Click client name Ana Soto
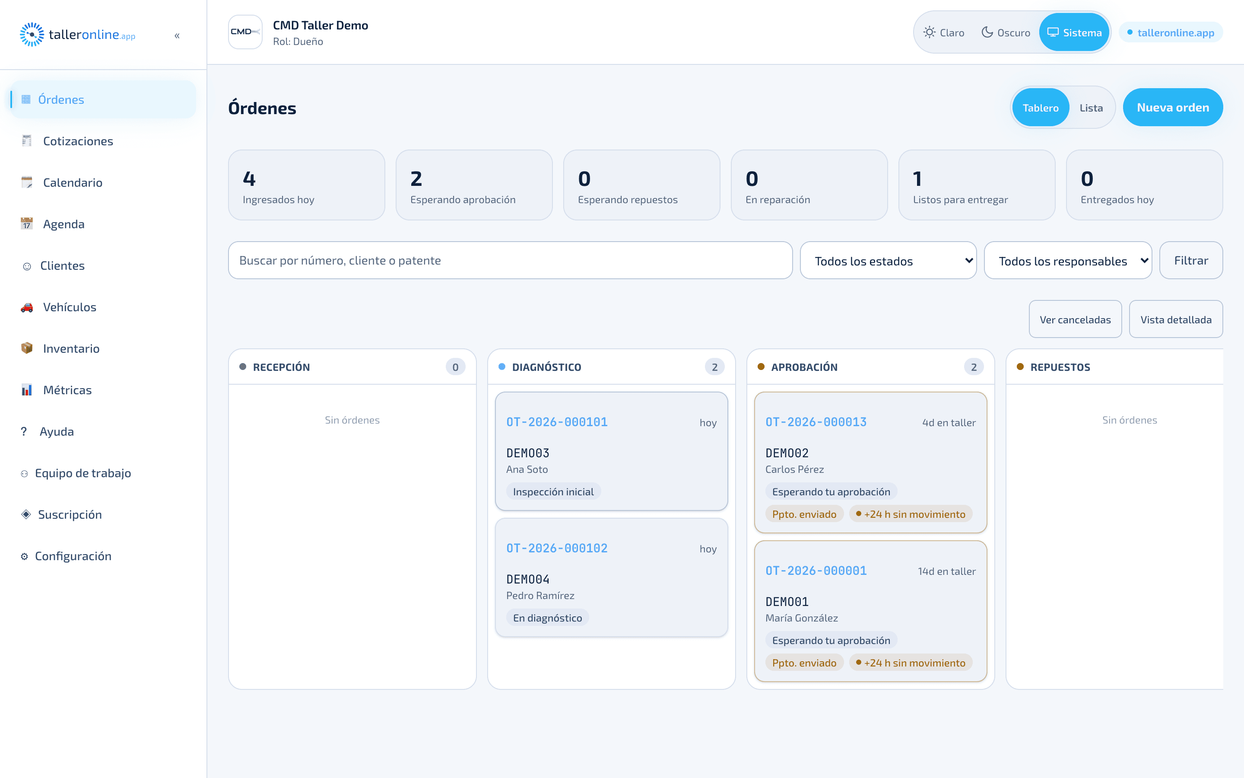 click(x=527, y=469)
